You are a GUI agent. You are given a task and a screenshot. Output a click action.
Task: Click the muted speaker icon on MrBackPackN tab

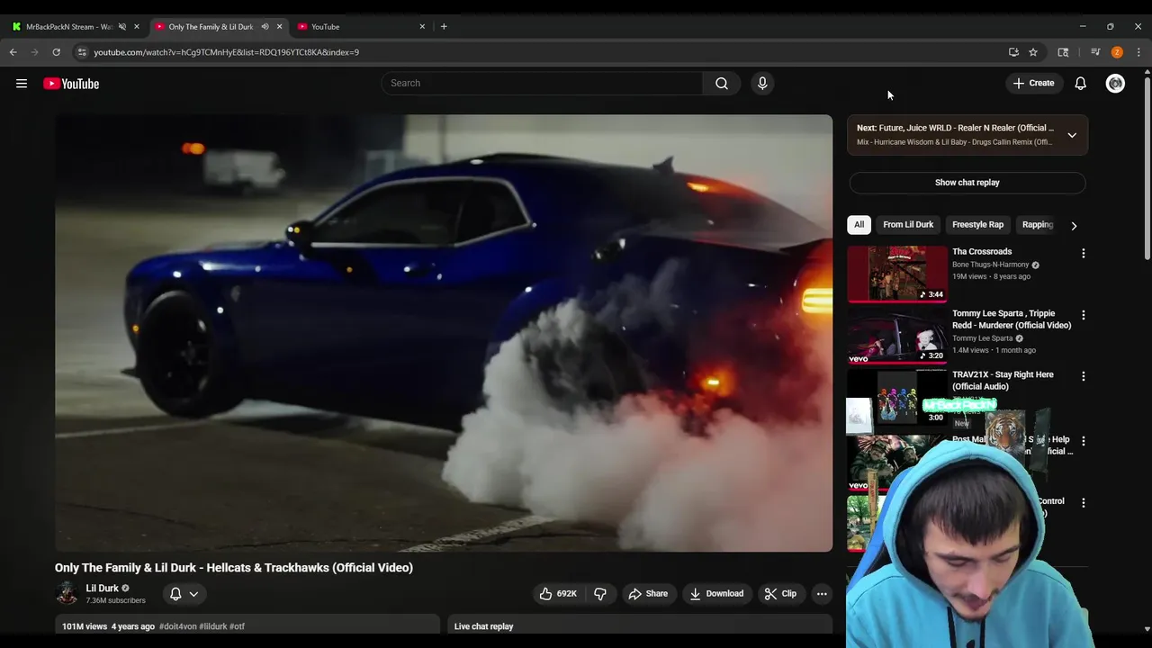pyautogui.click(x=122, y=26)
